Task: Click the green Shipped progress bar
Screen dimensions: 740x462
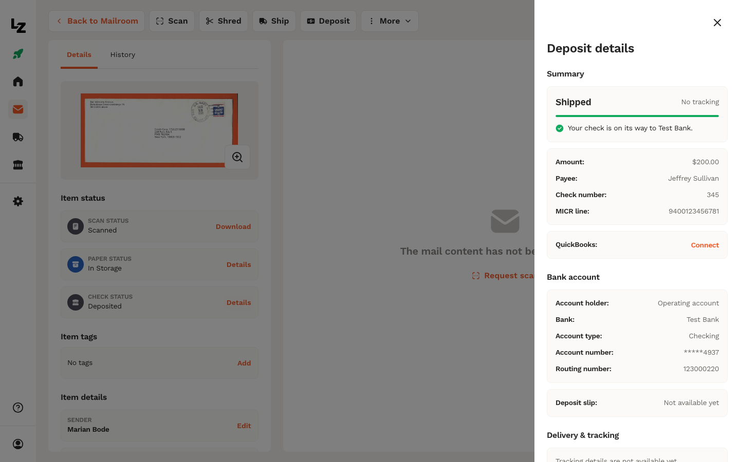Action: click(x=637, y=116)
